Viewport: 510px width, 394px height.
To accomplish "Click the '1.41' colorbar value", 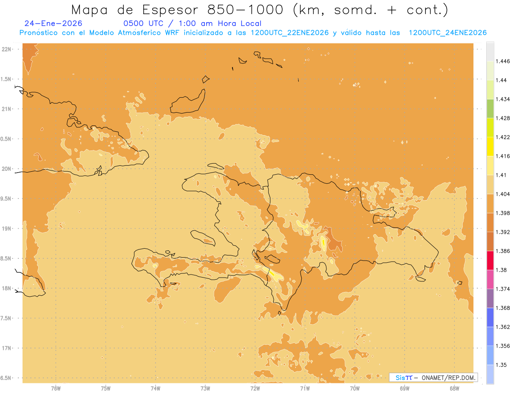I will point(502,175).
